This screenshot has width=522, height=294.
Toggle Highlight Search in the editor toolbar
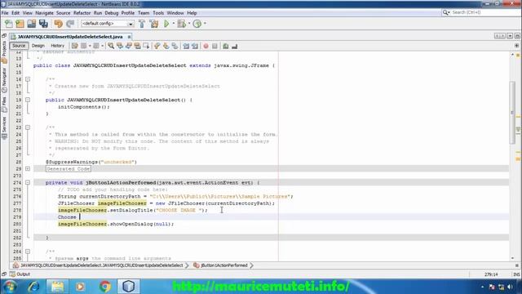pyautogui.click(x=137, y=46)
